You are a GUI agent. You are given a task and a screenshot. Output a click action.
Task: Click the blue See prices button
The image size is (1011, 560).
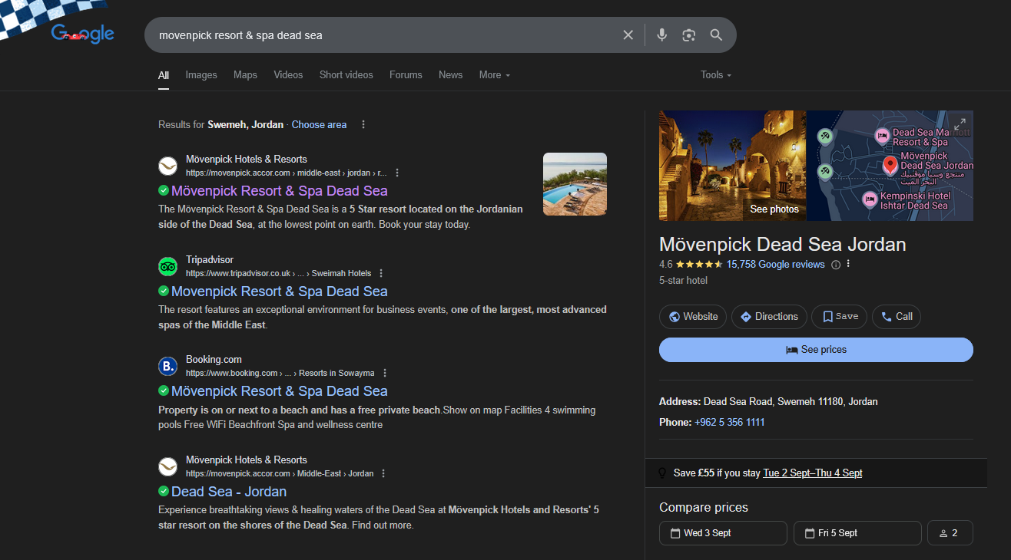coord(816,350)
